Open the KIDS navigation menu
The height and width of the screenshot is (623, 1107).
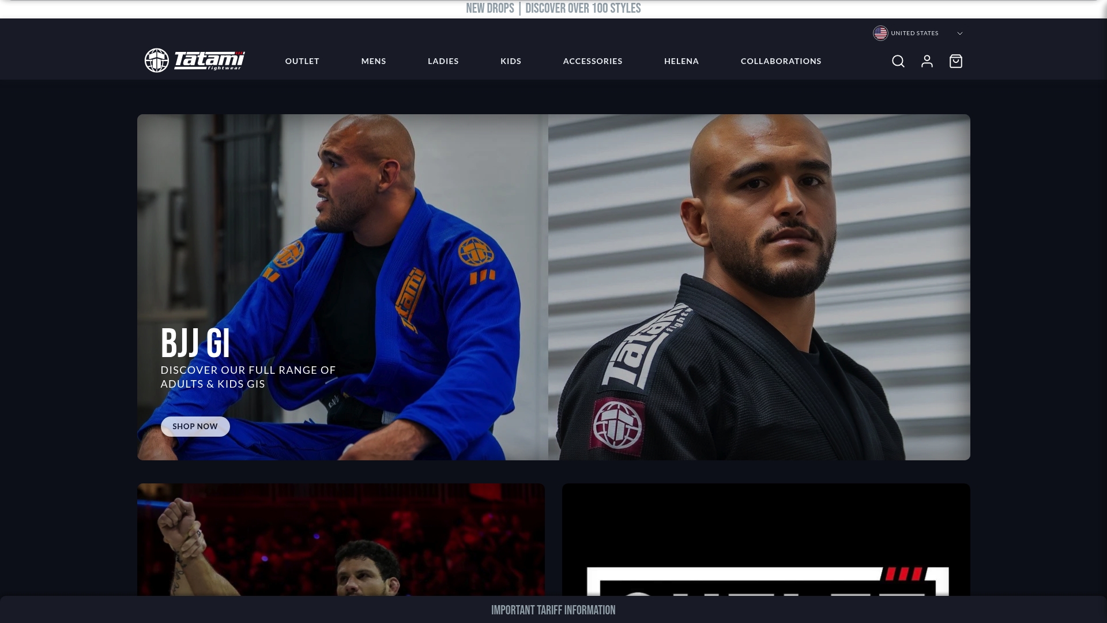(510, 61)
